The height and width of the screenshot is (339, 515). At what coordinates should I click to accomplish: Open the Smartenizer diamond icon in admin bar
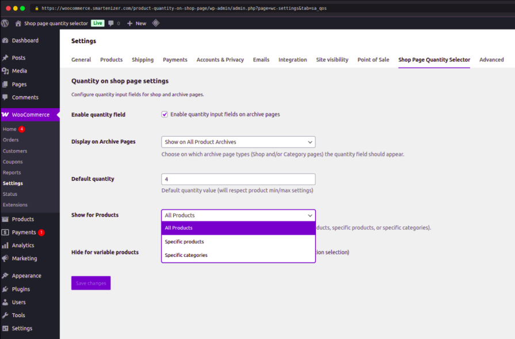click(155, 23)
